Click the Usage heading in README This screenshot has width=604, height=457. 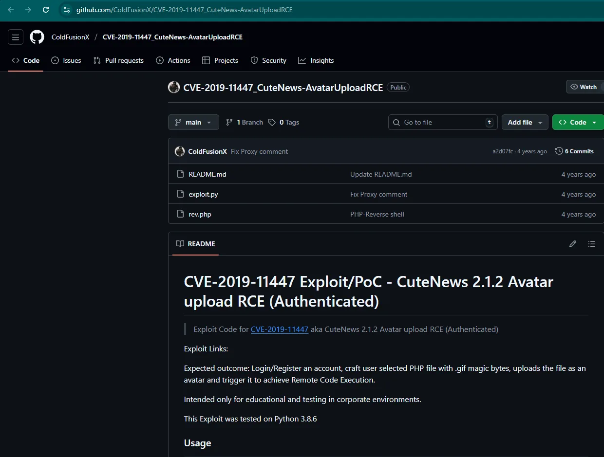[197, 443]
